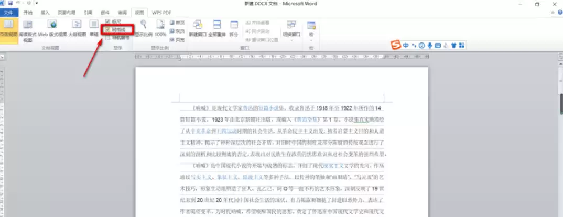The width and height of the screenshot is (563, 217).
Task: Set zoom to 100%
Action: [160, 29]
